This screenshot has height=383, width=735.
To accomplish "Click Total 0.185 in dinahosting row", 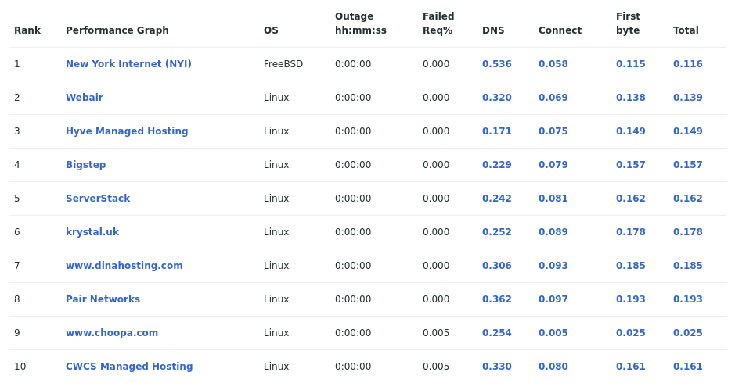I will 688,266.
